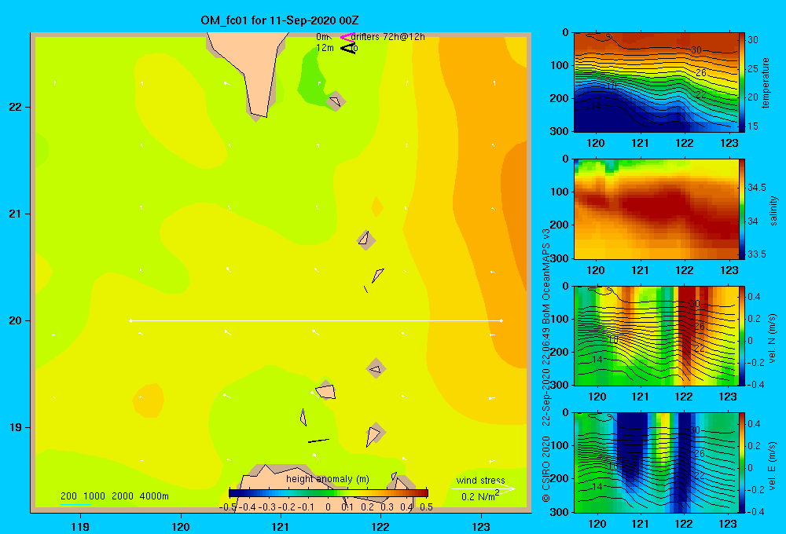786x534 pixels.
Task: Click the vertical 'temperature' axis label
Action: point(766,82)
